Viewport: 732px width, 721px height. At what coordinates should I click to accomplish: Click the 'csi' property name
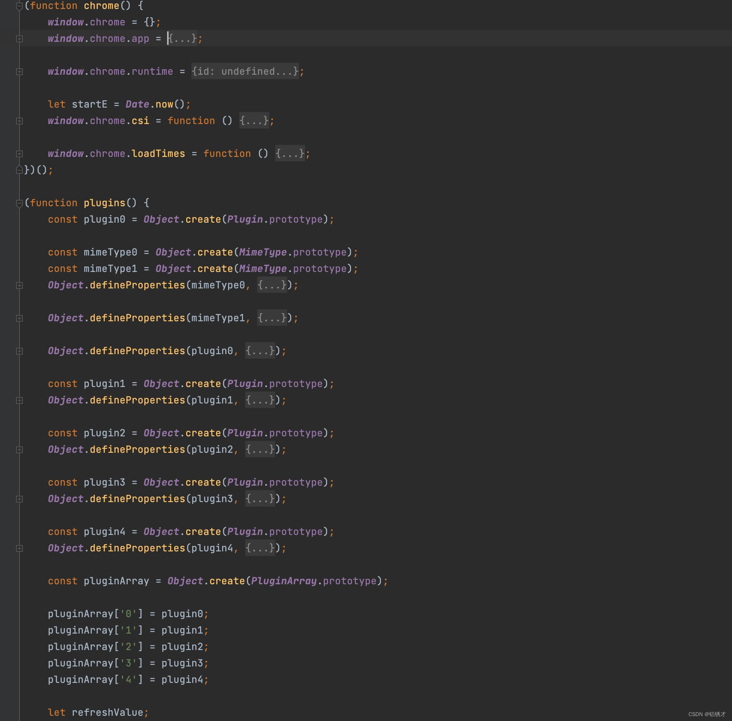point(140,121)
